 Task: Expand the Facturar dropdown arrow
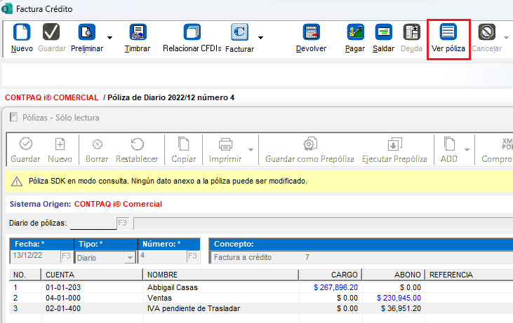pos(261,37)
